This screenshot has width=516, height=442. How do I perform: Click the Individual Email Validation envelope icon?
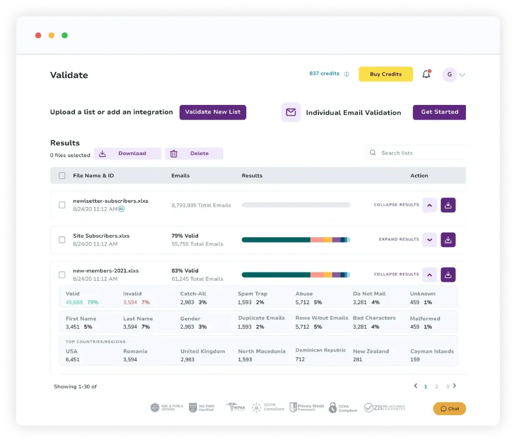click(x=291, y=112)
